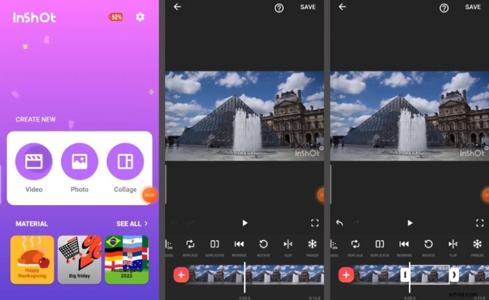Image resolution: width=489 pixels, height=300 pixels.
Task: Undo last action in right editor
Action: (340, 222)
